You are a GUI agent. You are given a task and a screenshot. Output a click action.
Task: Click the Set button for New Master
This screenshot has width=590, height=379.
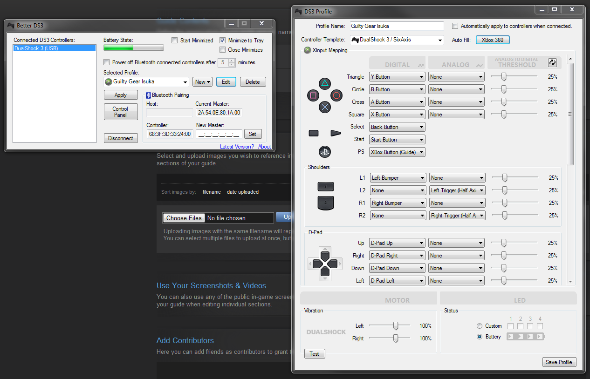point(253,134)
